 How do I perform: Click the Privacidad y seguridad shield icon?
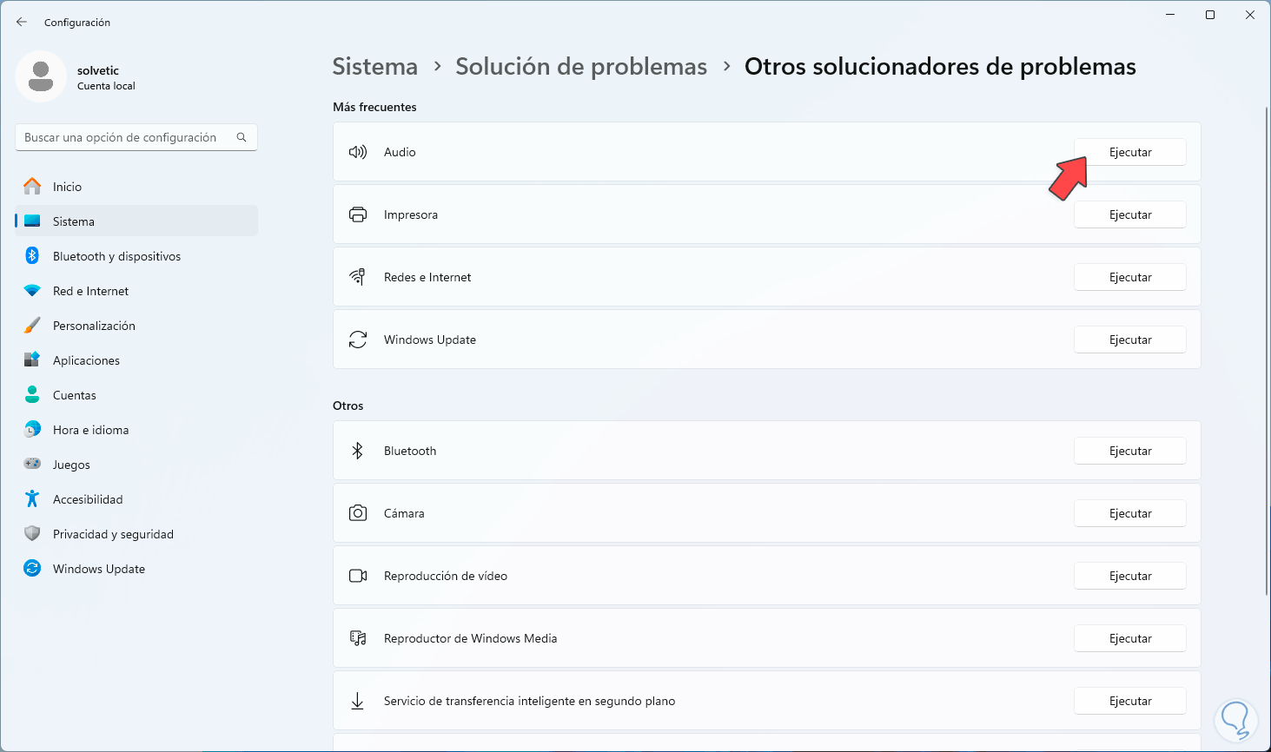32,534
